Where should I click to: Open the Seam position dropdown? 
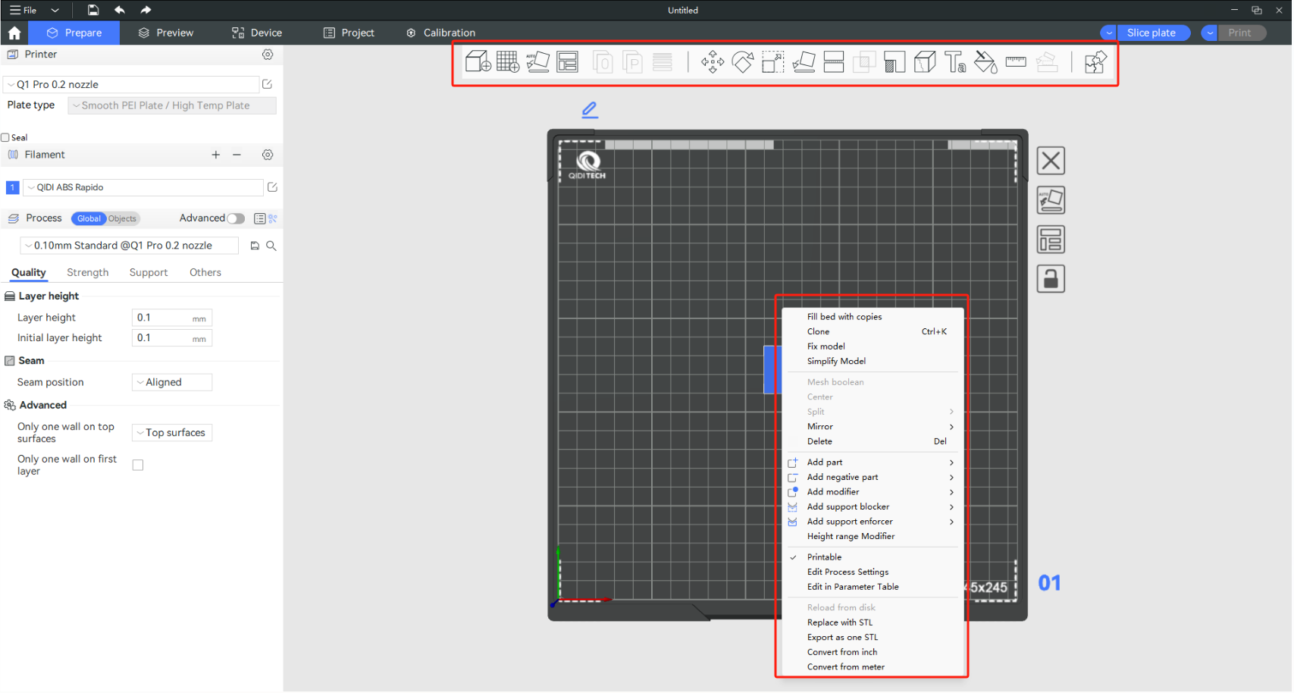pyautogui.click(x=171, y=382)
